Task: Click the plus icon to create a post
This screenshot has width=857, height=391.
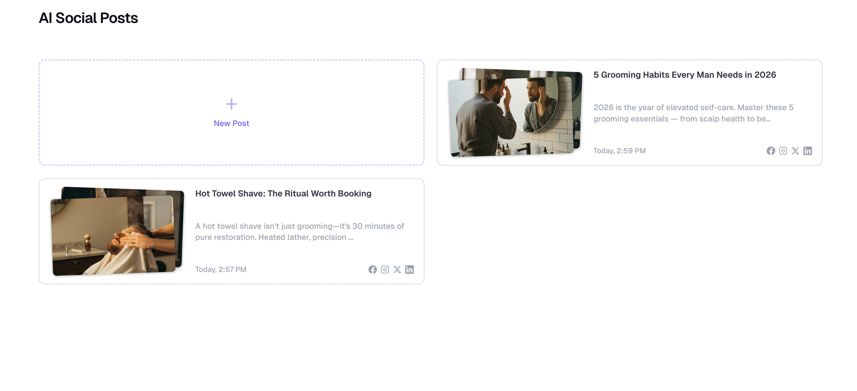Action: (231, 104)
